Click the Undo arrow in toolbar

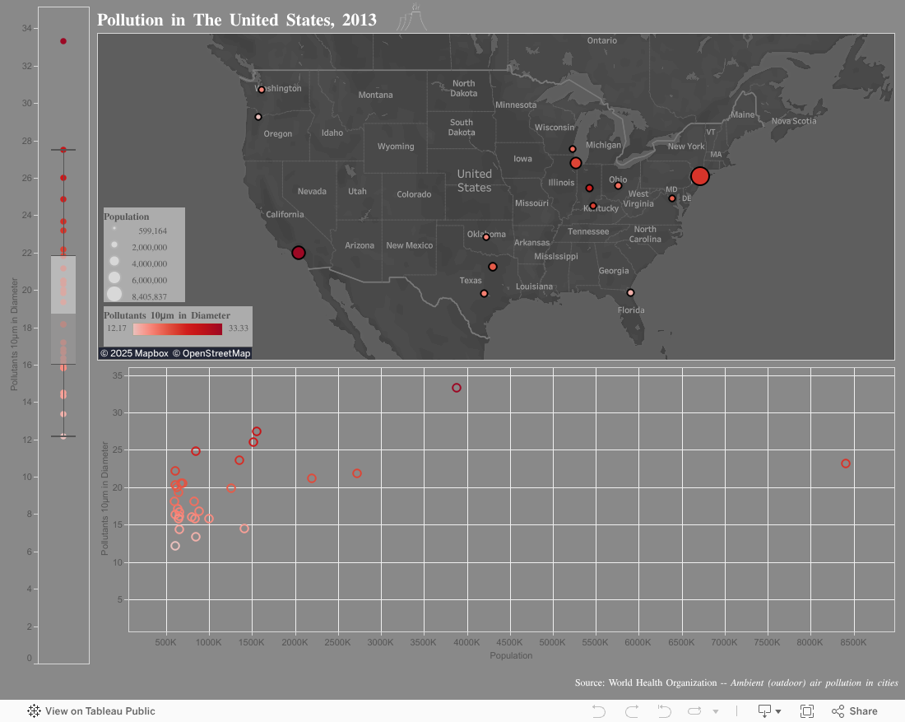coord(598,711)
